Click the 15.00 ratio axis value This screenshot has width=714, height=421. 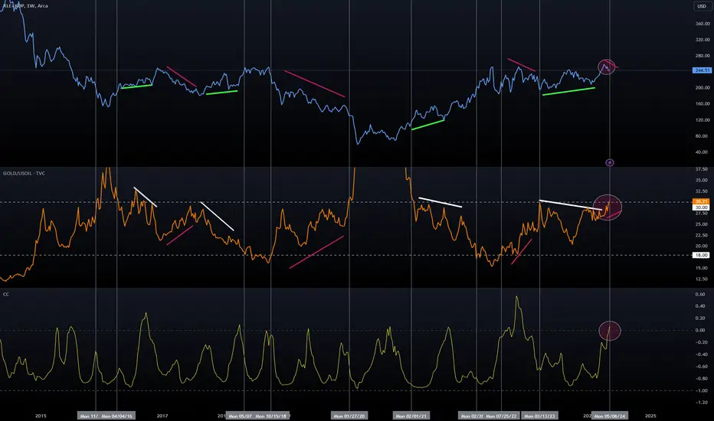click(x=703, y=268)
